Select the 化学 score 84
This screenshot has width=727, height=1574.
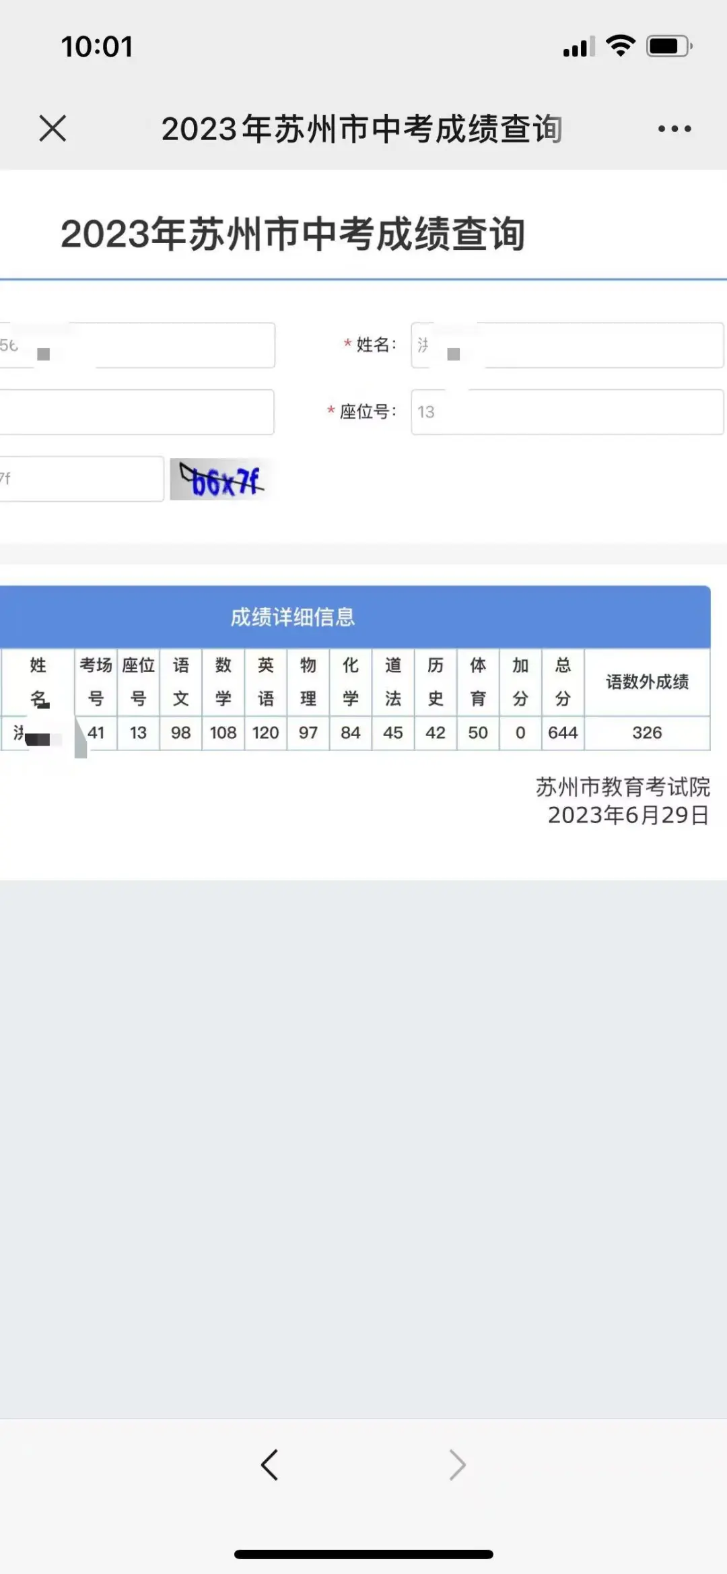pos(350,732)
